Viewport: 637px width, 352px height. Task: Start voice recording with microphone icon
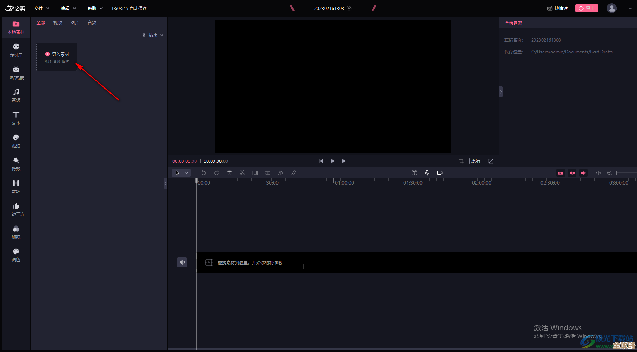click(x=427, y=173)
